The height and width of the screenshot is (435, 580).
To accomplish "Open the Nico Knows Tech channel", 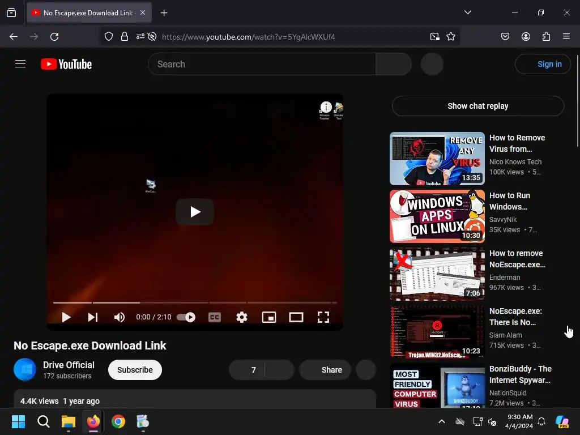I will (x=515, y=161).
